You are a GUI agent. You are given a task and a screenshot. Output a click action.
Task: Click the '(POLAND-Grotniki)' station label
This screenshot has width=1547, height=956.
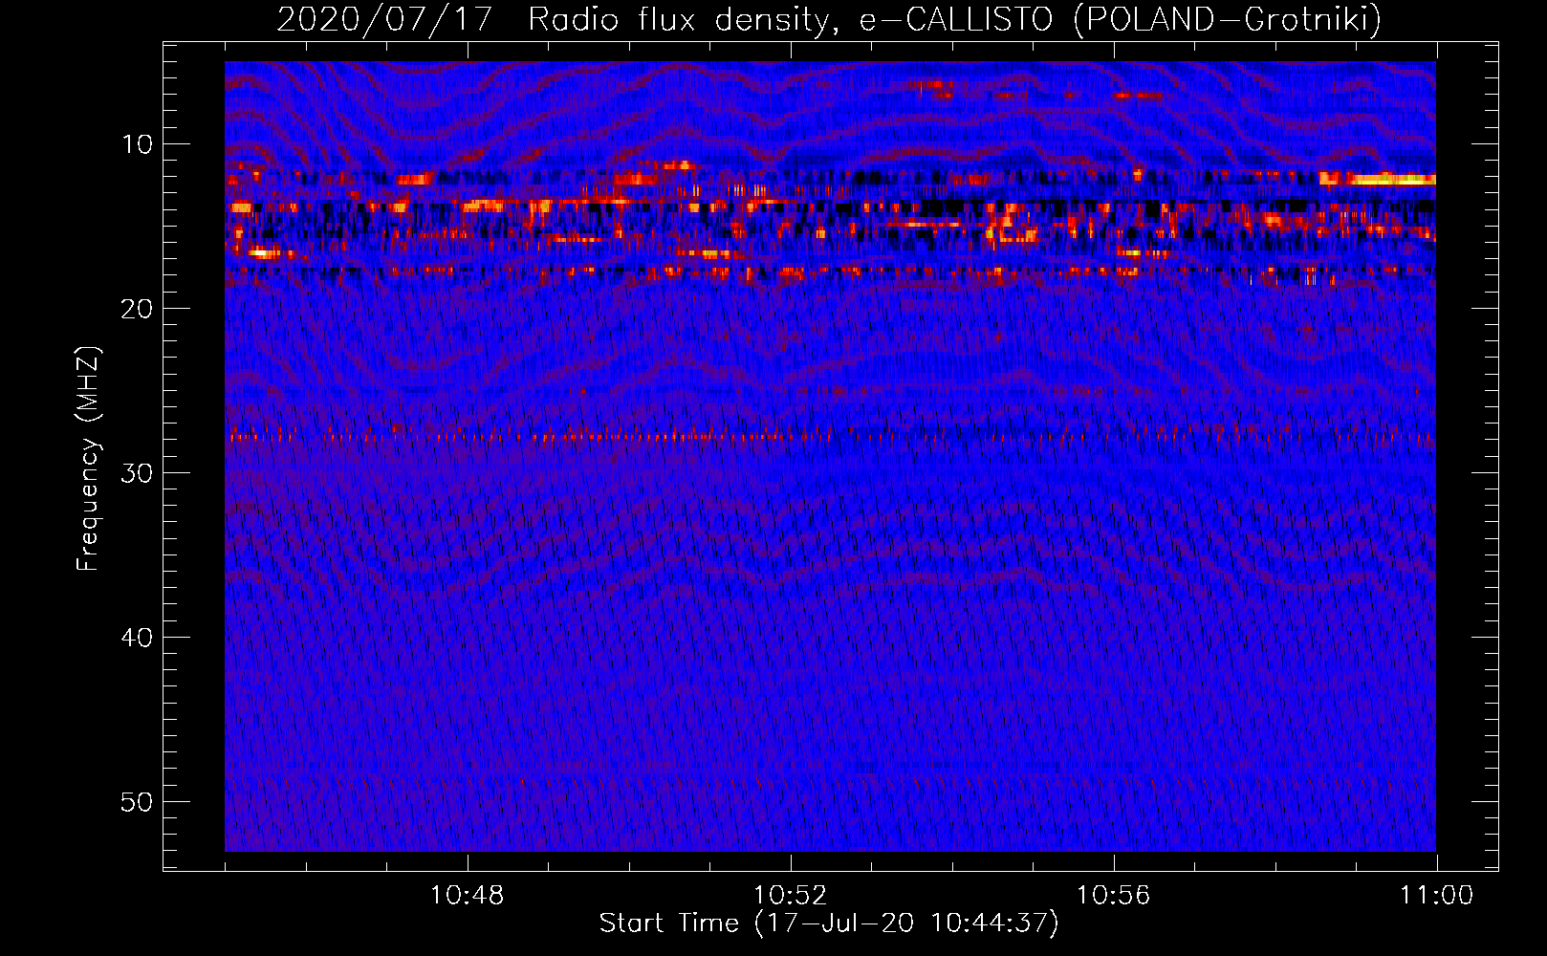[x=1228, y=19]
